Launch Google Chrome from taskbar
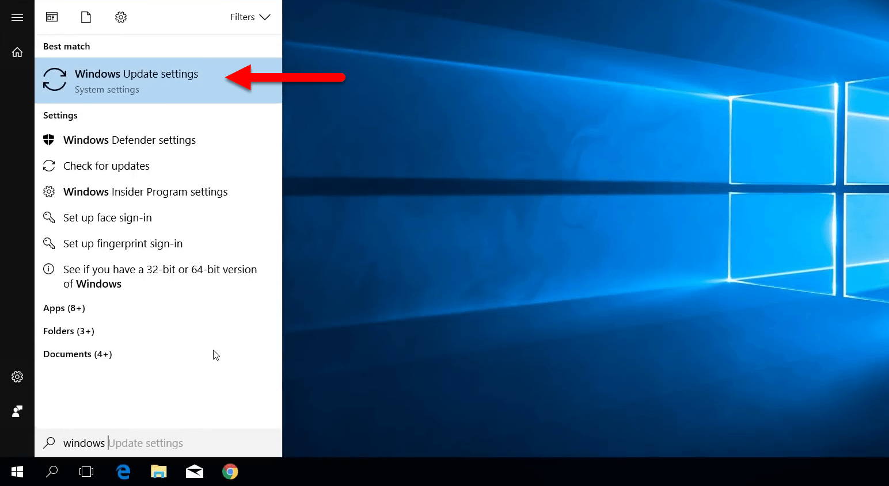The image size is (889, 486). [x=230, y=472]
